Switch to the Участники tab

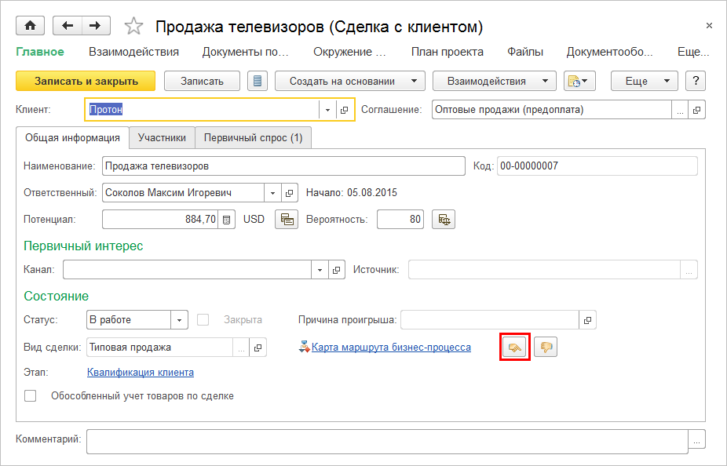pyautogui.click(x=162, y=137)
